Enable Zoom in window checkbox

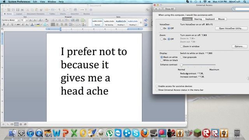[181, 46]
